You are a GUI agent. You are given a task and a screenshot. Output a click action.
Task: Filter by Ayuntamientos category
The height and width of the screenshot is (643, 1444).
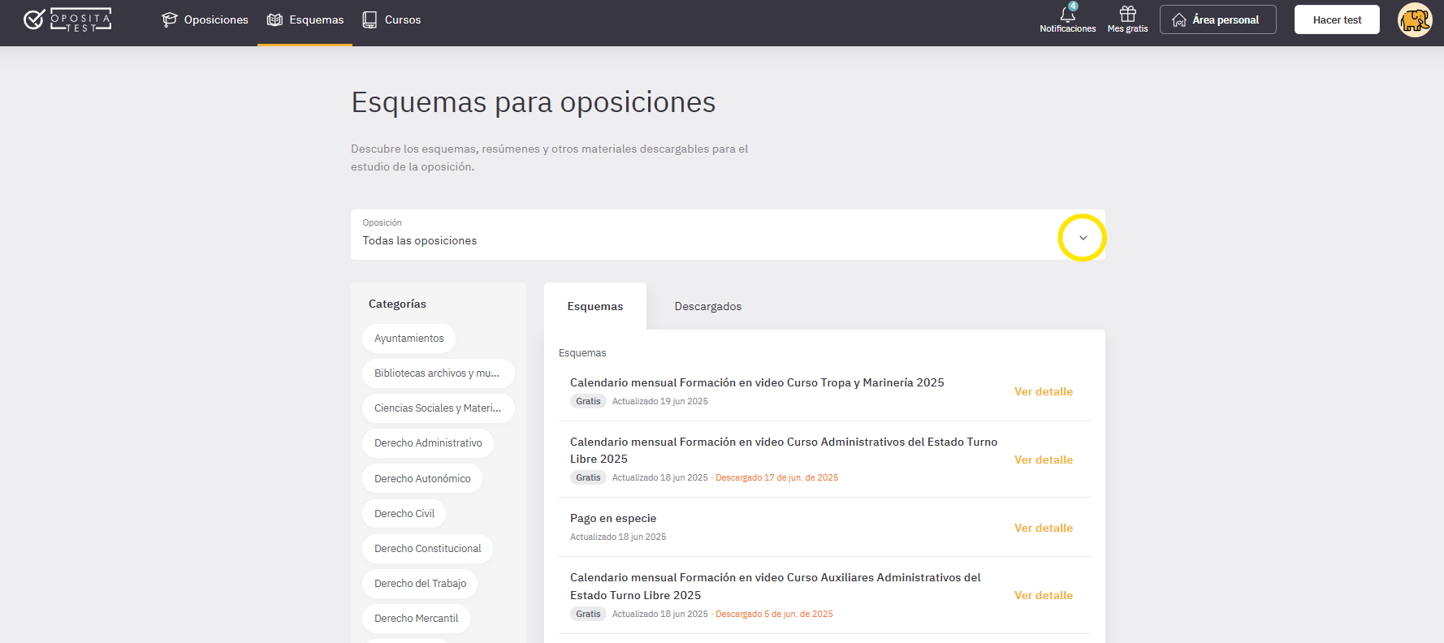(x=409, y=339)
